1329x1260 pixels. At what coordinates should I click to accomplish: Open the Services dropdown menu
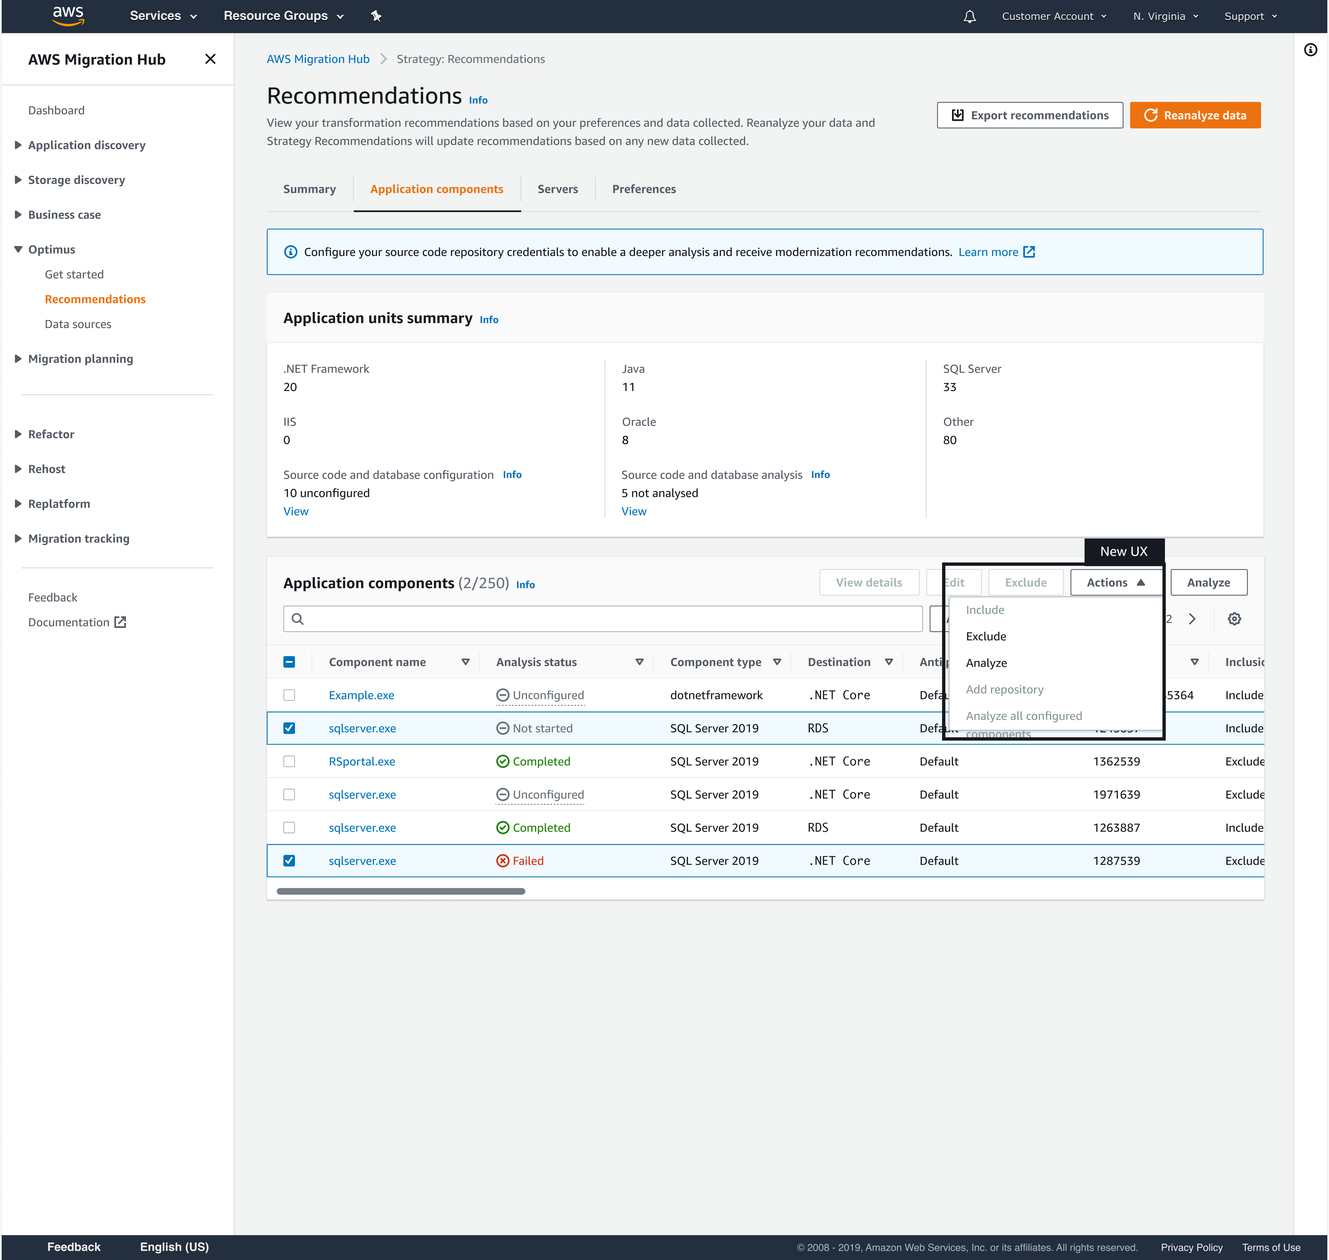tap(163, 16)
